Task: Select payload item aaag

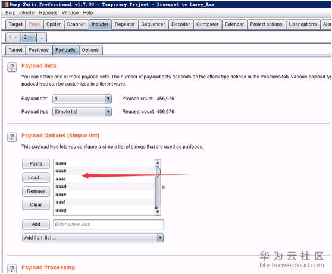Action: 104,210
